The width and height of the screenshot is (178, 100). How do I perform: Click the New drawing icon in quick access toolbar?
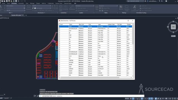2,1
